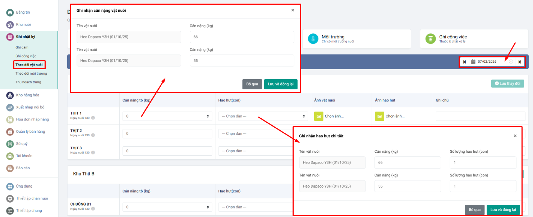The height and width of the screenshot is (217, 533).
Task: Click the Lưu thay đổi button
Action: click(507, 83)
